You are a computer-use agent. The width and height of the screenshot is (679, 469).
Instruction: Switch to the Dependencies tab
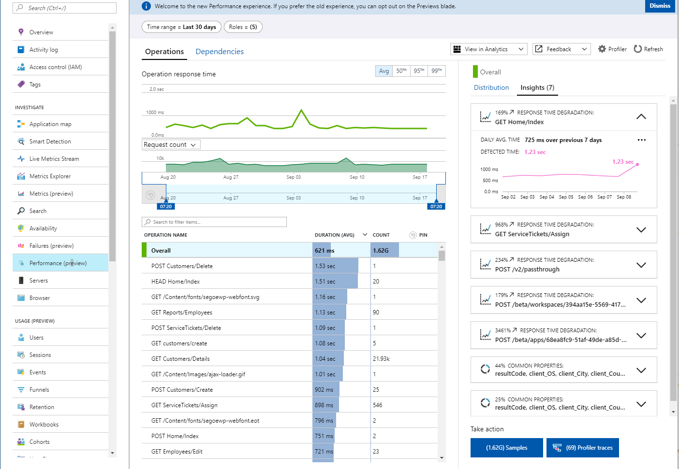point(220,52)
